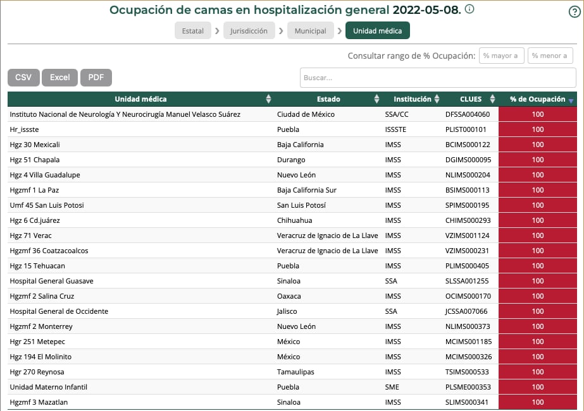The image size is (584, 411).
Task: Switch to the Estatal tab
Action: (x=193, y=31)
